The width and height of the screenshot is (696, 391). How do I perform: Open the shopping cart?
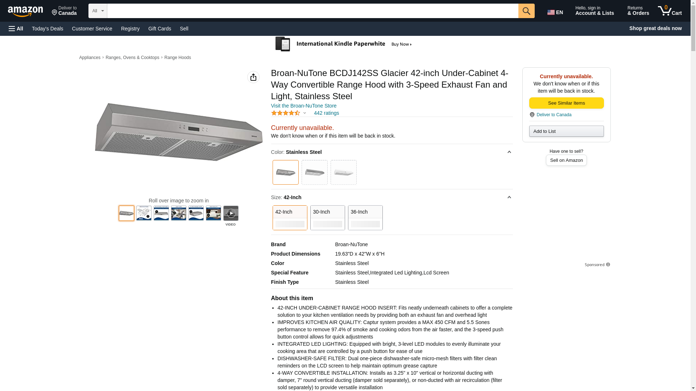[670, 11]
